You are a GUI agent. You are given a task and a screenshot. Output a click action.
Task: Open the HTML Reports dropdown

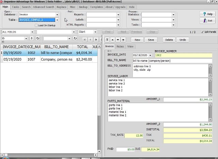click(118, 25)
